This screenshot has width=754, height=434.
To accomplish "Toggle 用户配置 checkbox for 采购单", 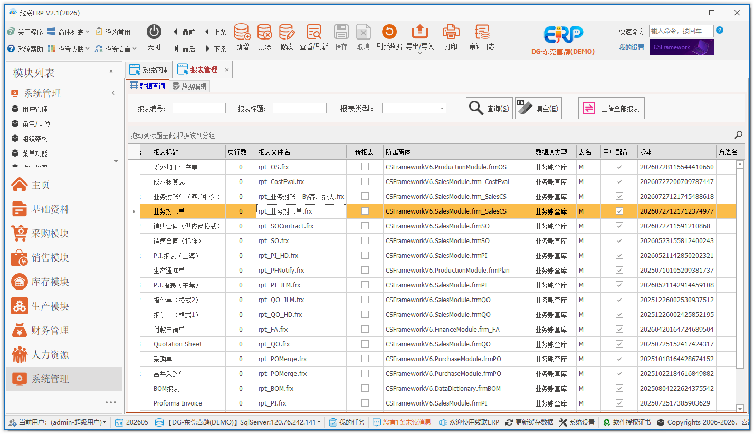I will point(619,359).
